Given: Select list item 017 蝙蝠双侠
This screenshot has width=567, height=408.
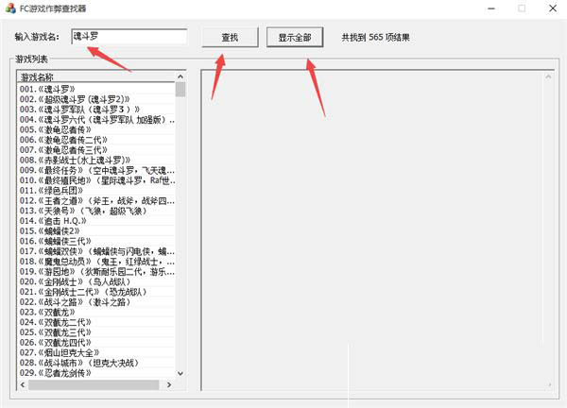Looking at the screenshot, I should 95,251.
